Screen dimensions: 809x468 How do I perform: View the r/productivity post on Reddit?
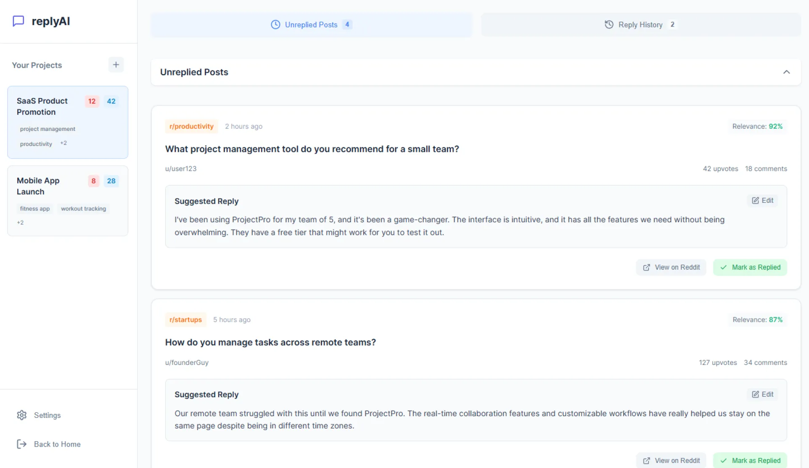point(671,268)
